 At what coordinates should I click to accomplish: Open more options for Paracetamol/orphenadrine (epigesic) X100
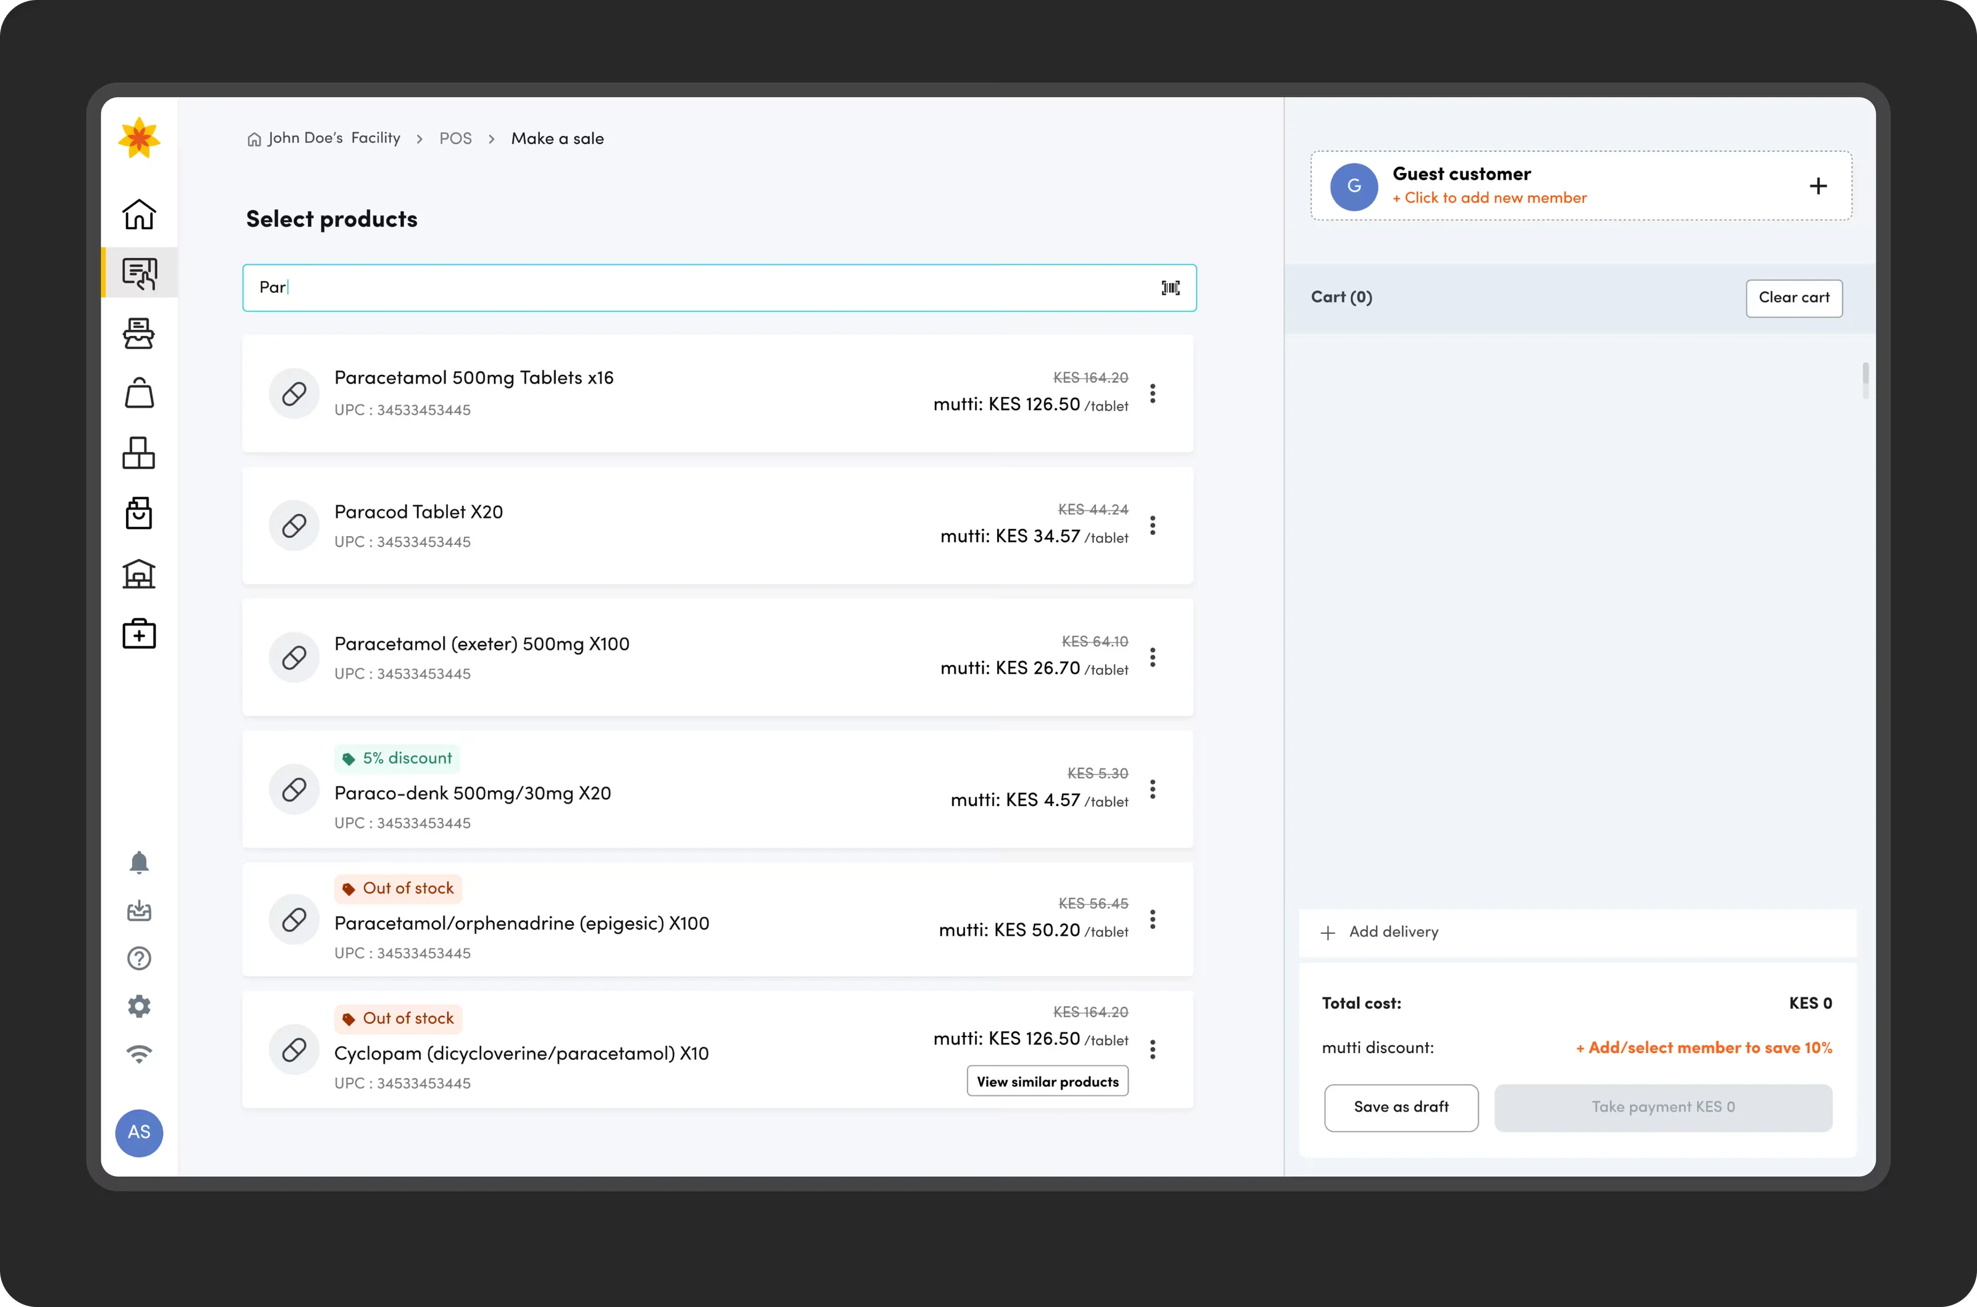click(x=1153, y=919)
